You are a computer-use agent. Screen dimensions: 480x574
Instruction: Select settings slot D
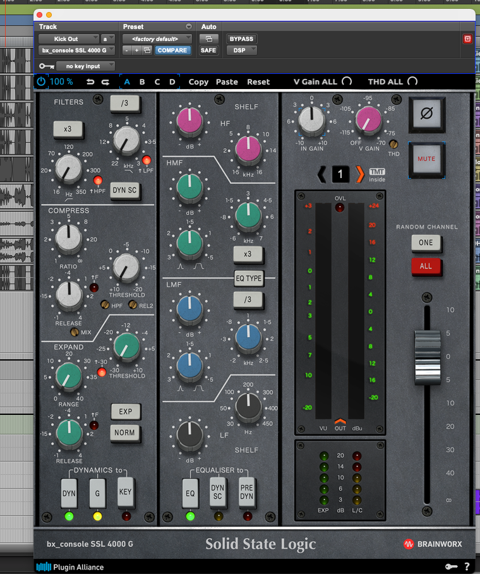click(x=172, y=81)
